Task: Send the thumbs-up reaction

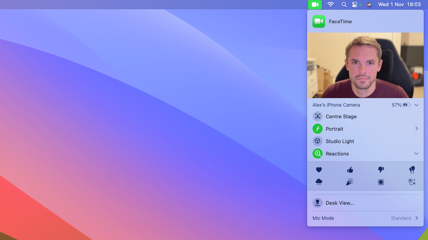Action: point(350,169)
